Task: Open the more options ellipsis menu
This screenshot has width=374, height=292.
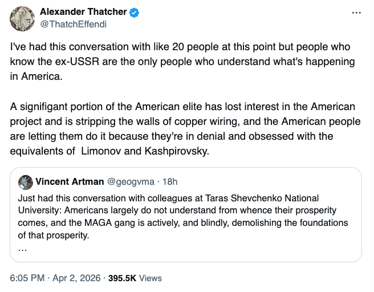Action: [356, 13]
